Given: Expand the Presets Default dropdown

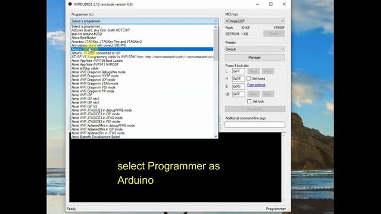Looking at the screenshot, I should (255, 49).
